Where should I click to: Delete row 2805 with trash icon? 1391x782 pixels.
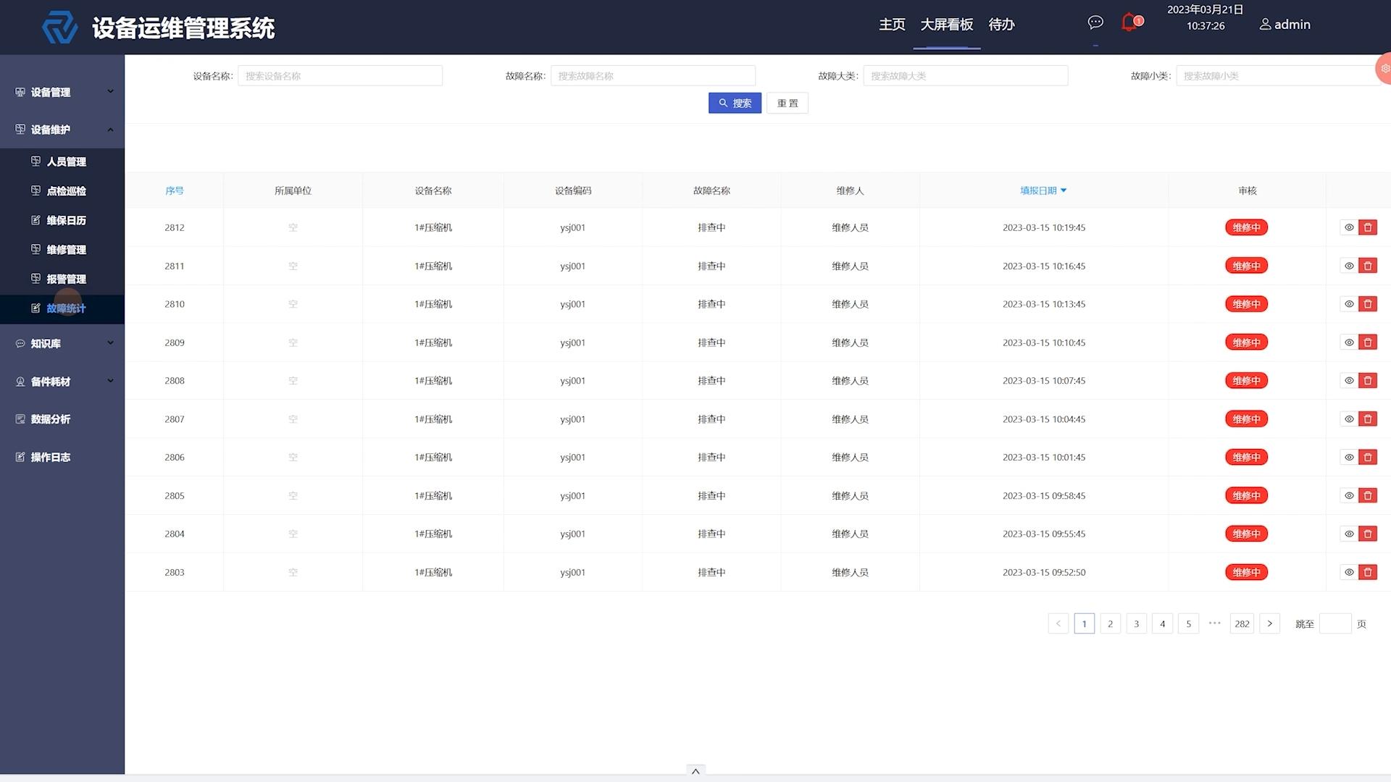click(1368, 495)
